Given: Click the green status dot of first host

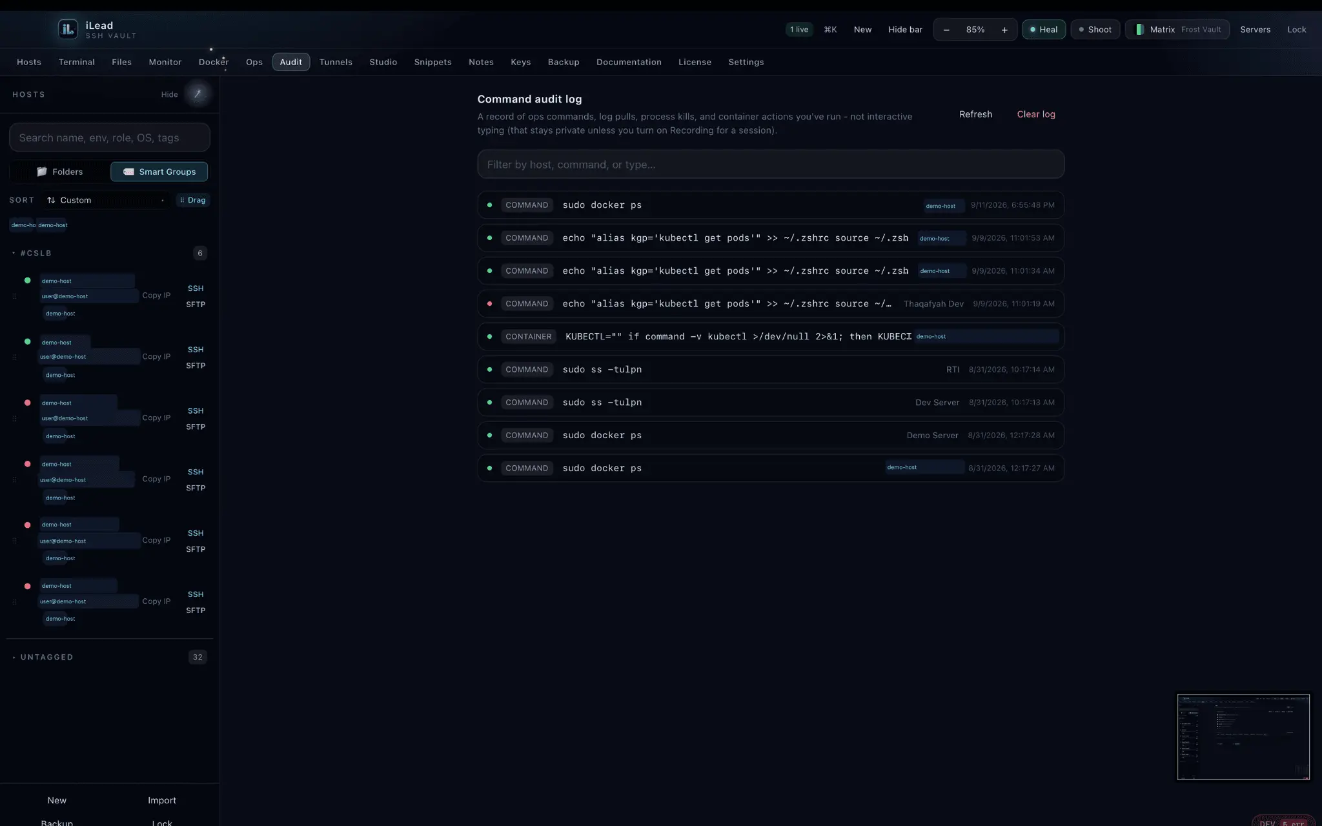Looking at the screenshot, I should (27, 281).
